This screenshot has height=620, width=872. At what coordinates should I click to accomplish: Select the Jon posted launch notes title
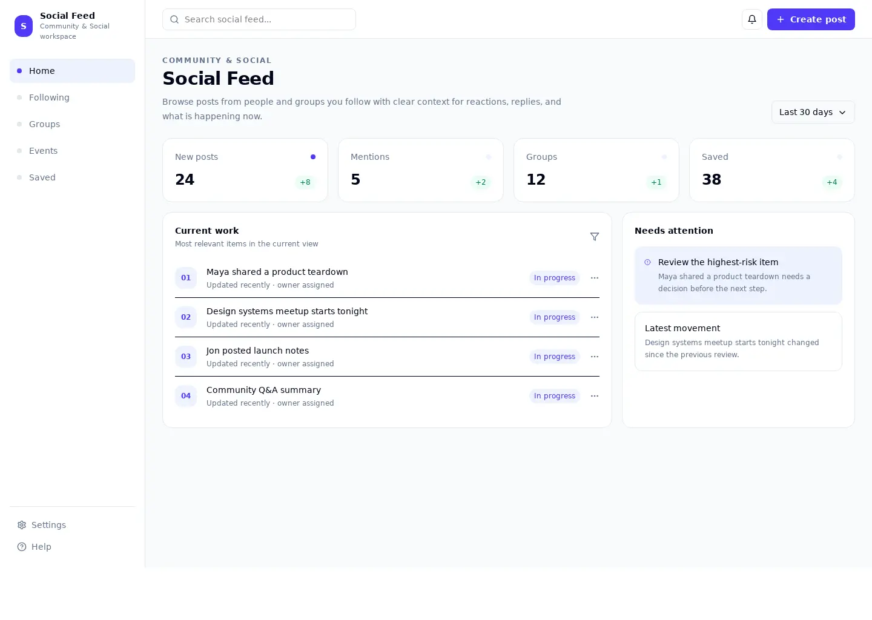257,351
